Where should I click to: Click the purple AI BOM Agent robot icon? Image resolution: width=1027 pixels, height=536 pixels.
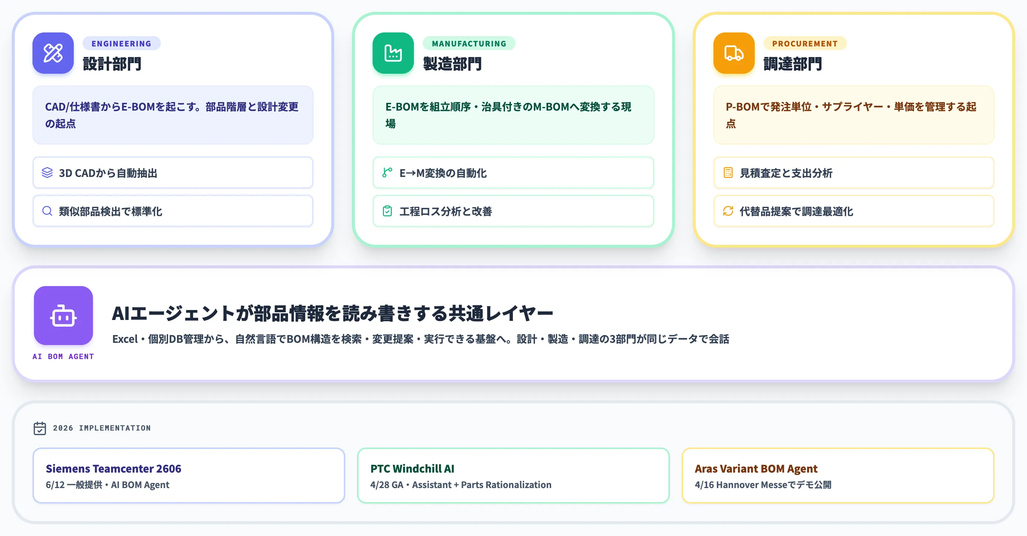pyautogui.click(x=63, y=316)
